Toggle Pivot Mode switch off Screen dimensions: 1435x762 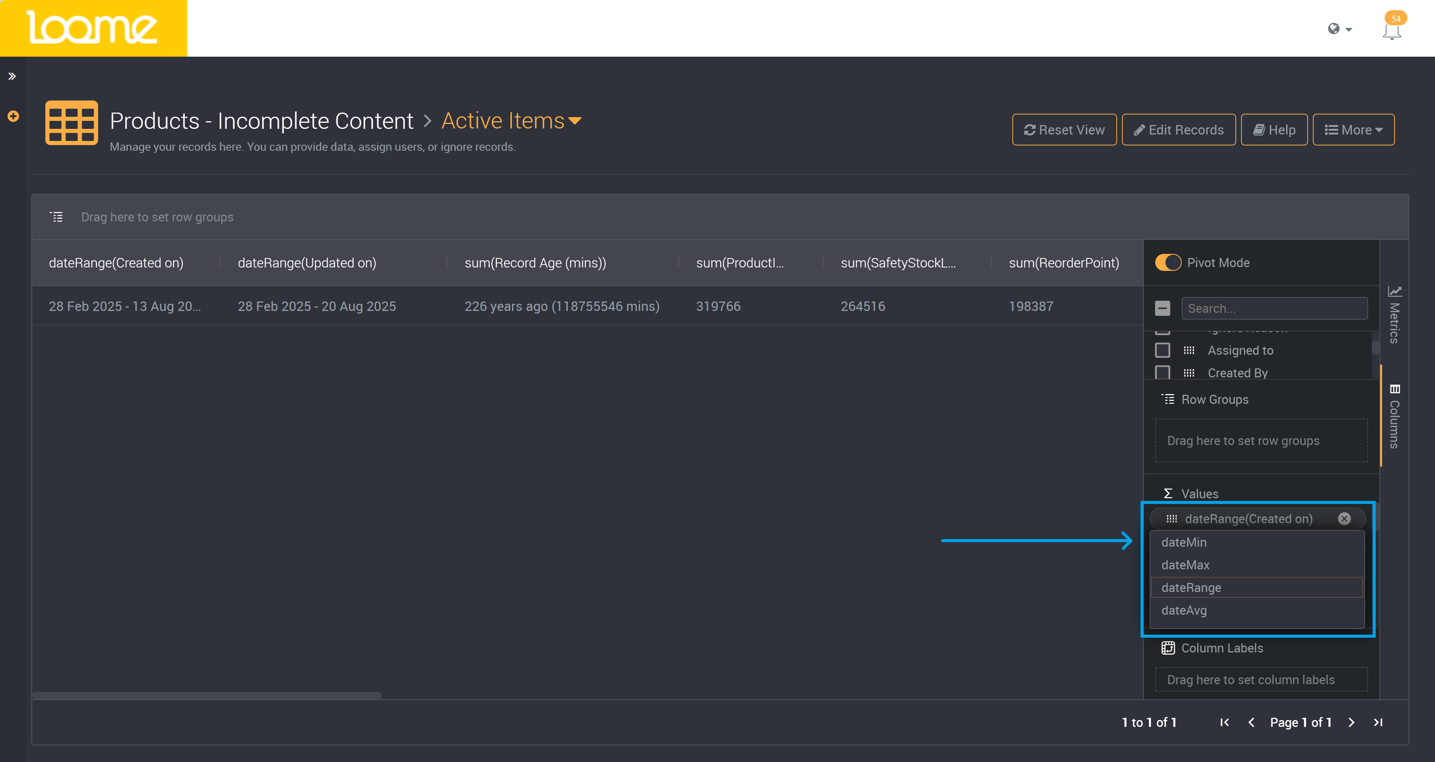coord(1168,262)
